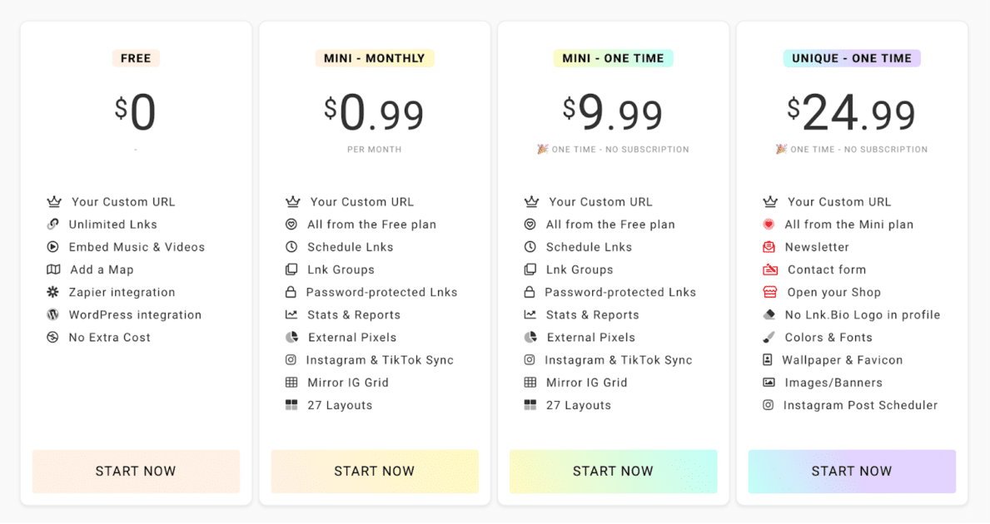
Task: Click the padlock icon in the Mini - Monthly plan
Action: (x=291, y=292)
